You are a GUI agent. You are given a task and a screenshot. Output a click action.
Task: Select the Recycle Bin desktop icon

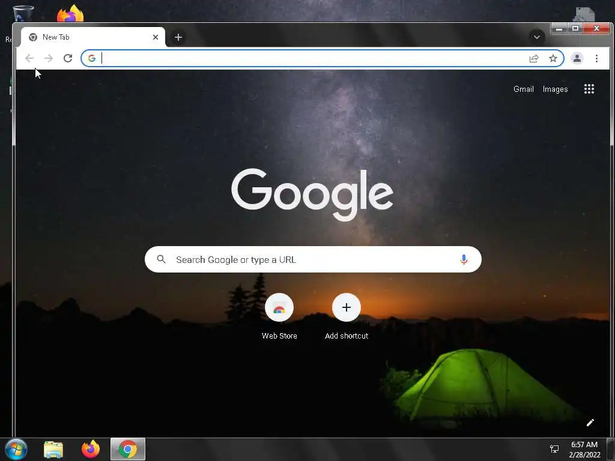point(23,13)
